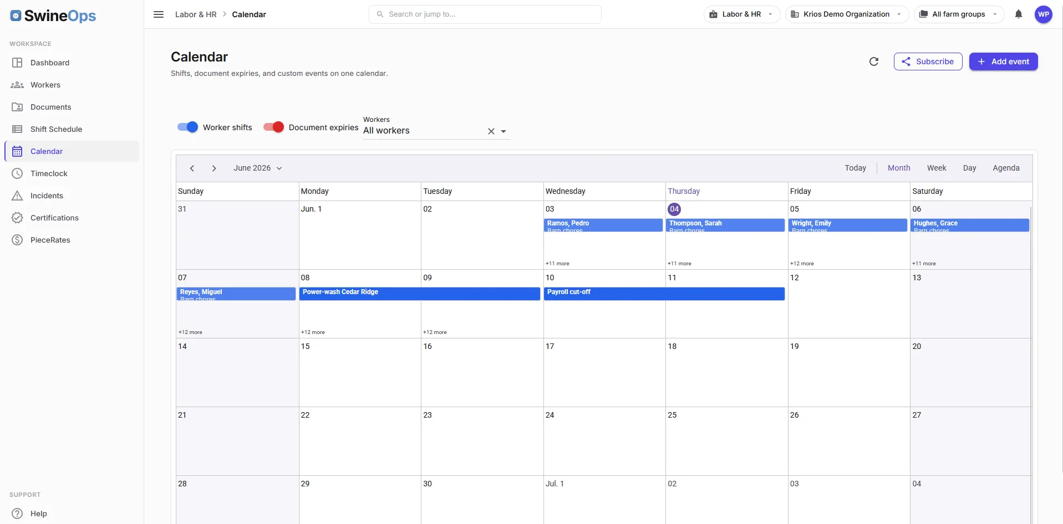
Task: Toggle the hamburger sidebar menu
Action: tap(159, 14)
